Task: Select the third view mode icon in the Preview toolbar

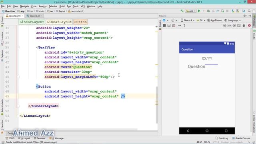Action: tap(174, 26)
